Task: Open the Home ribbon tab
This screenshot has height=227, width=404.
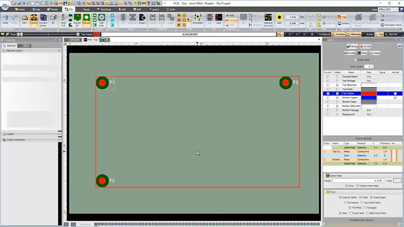Action: [x=20, y=10]
